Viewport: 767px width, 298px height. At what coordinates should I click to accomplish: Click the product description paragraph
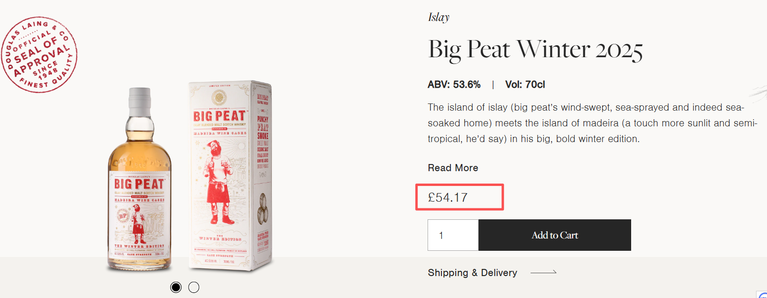592,123
